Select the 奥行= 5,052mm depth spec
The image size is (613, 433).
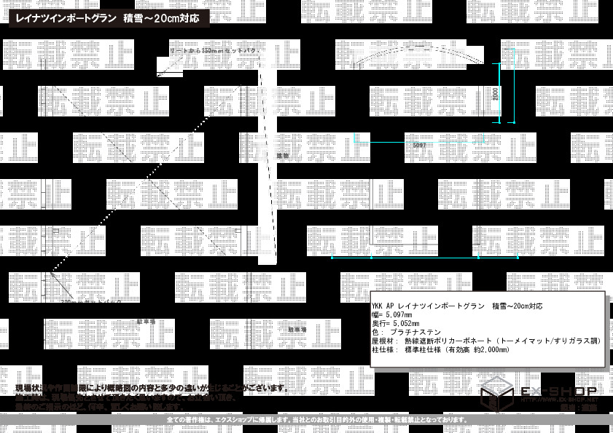click(394, 324)
